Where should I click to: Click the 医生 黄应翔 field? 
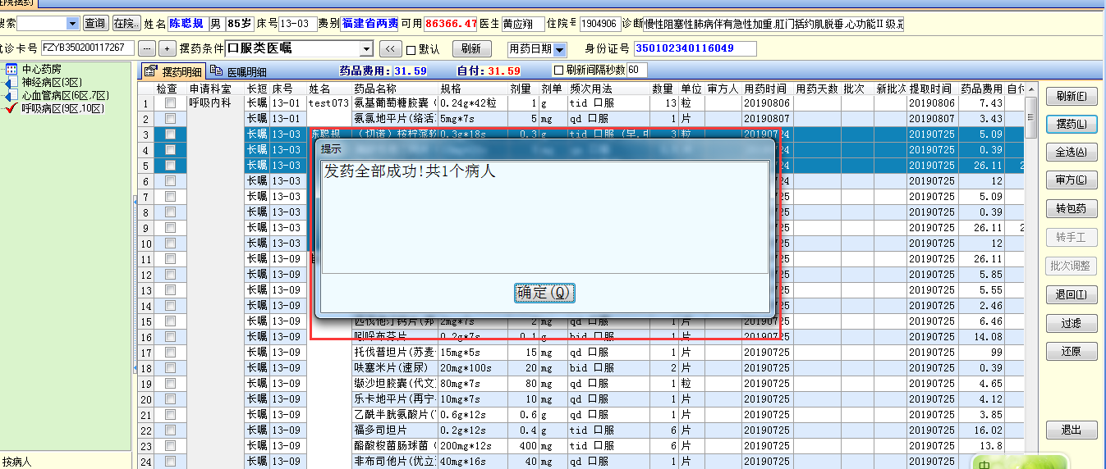522,24
